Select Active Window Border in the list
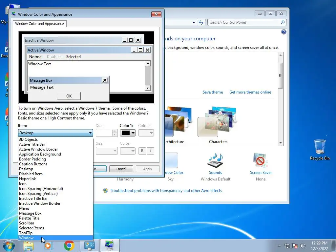 [x=55, y=149]
